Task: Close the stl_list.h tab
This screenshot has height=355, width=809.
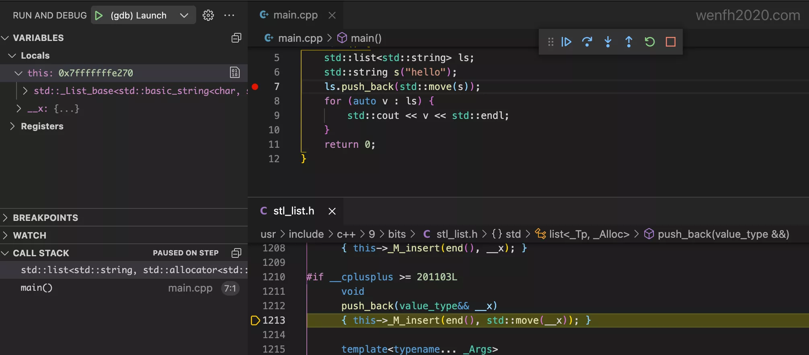Action: pos(332,211)
